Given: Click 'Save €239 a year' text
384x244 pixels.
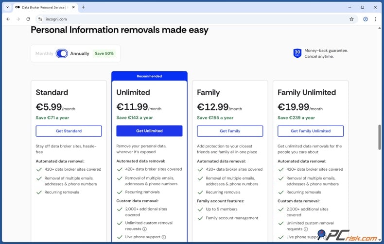Looking at the screenshot, I should pos(296,118).
